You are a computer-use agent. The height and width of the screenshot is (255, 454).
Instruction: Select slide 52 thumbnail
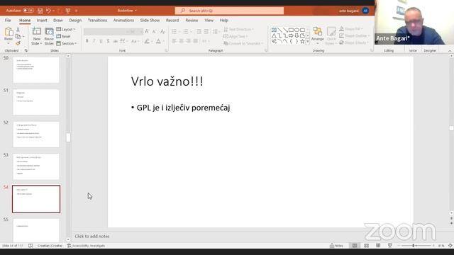pyautogui.click(x=36, y=135)
